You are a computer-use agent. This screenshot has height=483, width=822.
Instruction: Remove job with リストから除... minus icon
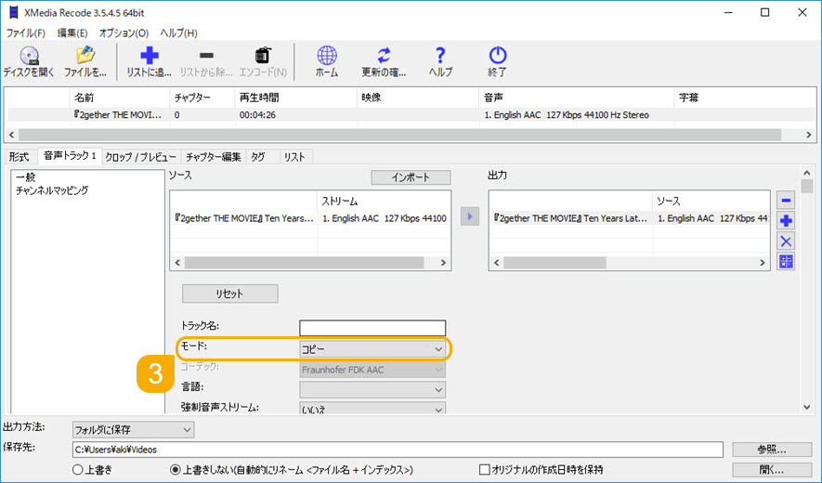point(206,62)
